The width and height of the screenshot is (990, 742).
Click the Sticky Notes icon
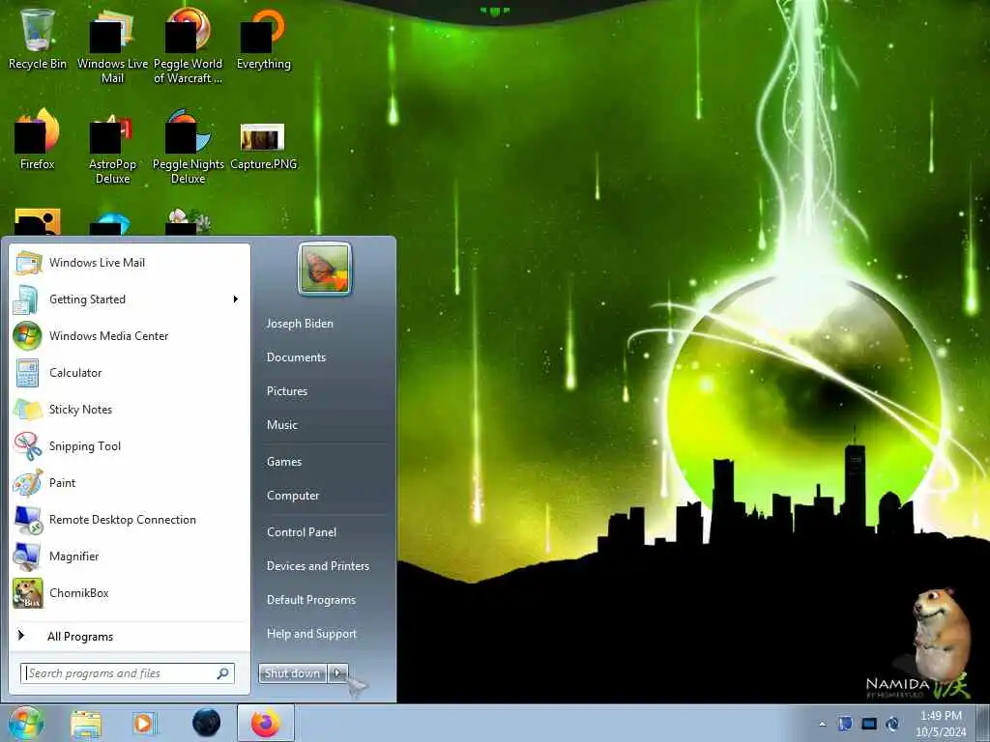pos(28,409)
